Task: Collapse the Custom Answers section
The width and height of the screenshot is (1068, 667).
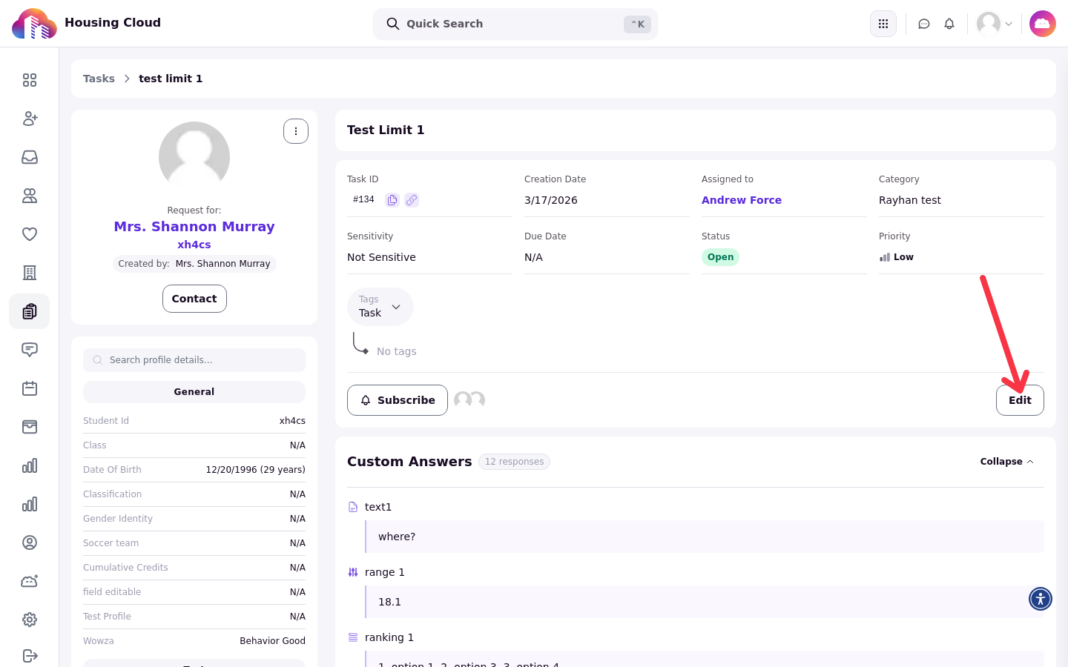Action: point(1006,462)
